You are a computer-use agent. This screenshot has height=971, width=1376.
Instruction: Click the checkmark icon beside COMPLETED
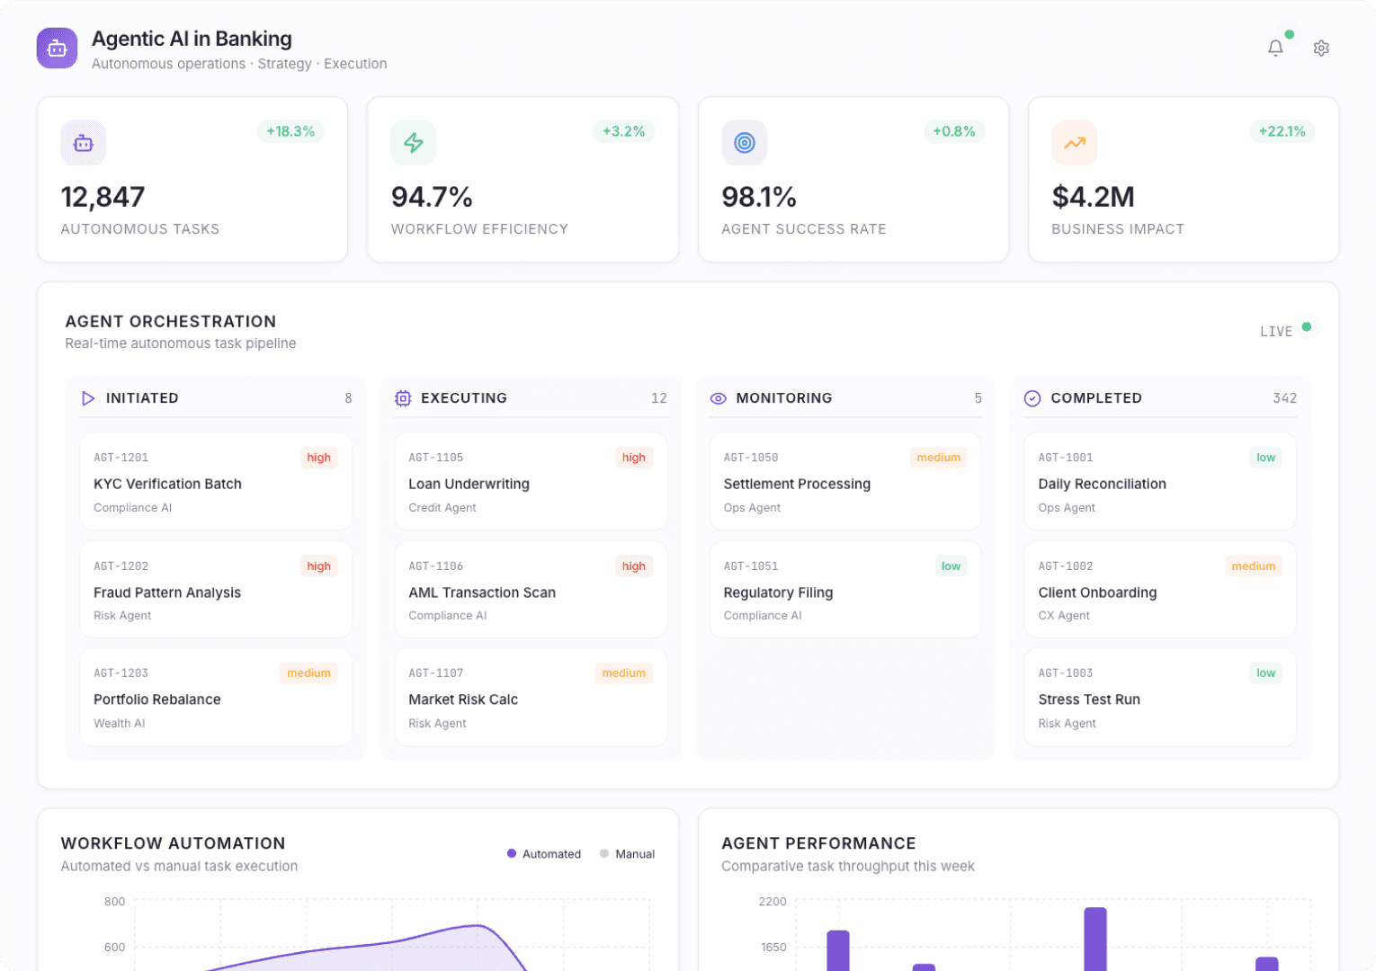point(1032,398)
